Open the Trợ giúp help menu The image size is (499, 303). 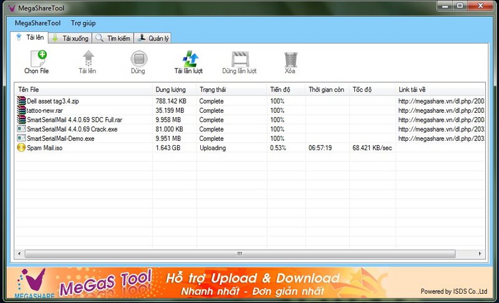84,23
